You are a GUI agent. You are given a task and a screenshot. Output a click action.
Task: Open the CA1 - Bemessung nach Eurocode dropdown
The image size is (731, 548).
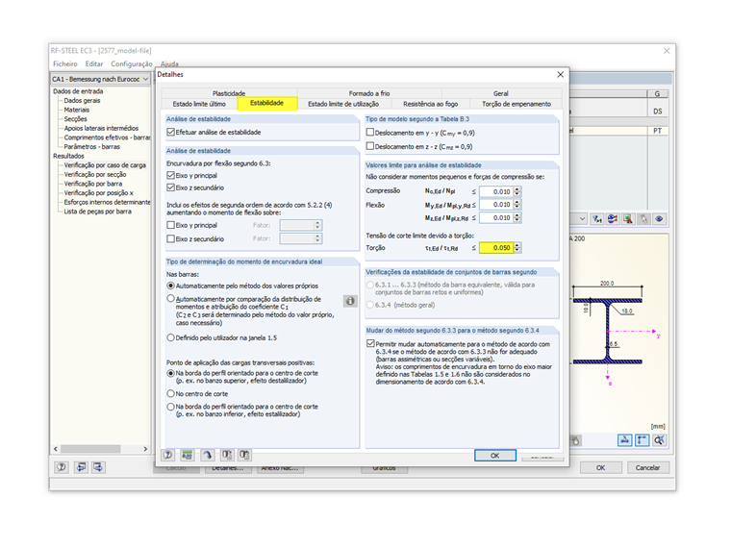[100, 79]
